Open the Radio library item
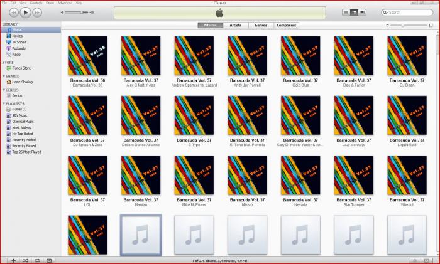The height and width of the screenshot is (264, 440). (x=16, y=55)
